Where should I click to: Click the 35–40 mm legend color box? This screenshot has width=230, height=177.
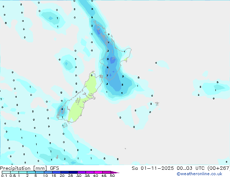tap(90, 172)
